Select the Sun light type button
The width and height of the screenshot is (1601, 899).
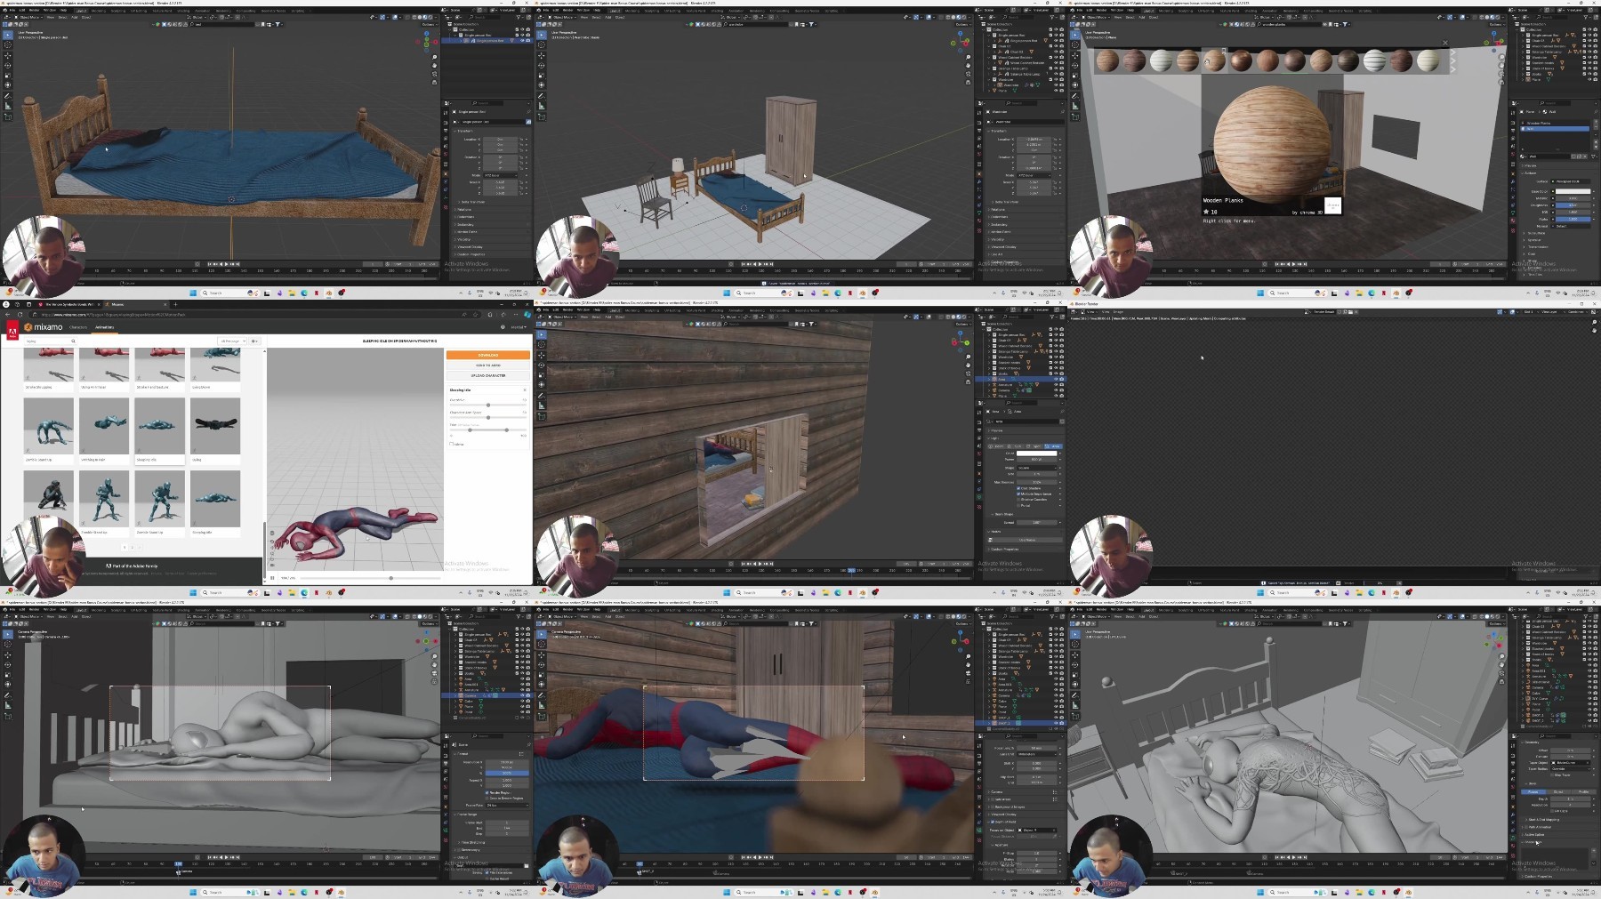(1015, 446)
